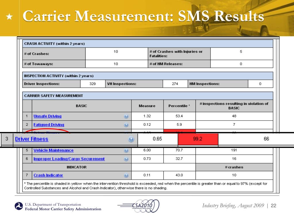Click the help icon beside Unsafe Driving

pos(126,116)
